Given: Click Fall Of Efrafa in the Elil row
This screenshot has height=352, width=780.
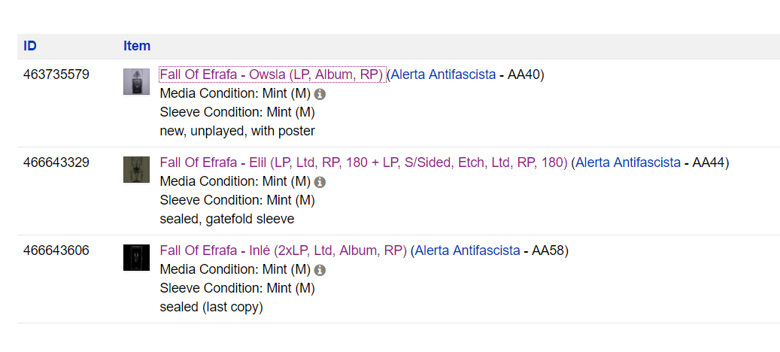Looking at the screenshot, I should point(198,162).
